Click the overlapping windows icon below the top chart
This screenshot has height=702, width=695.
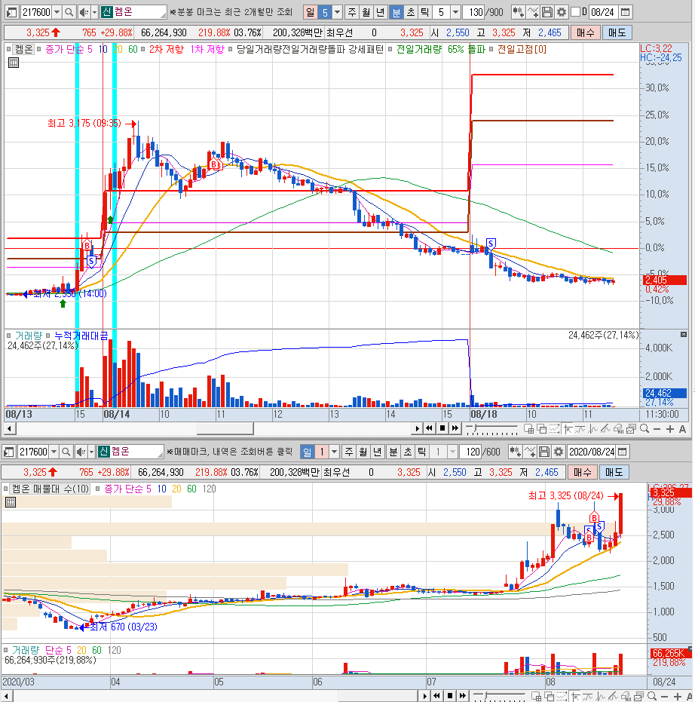coord(541,429)
